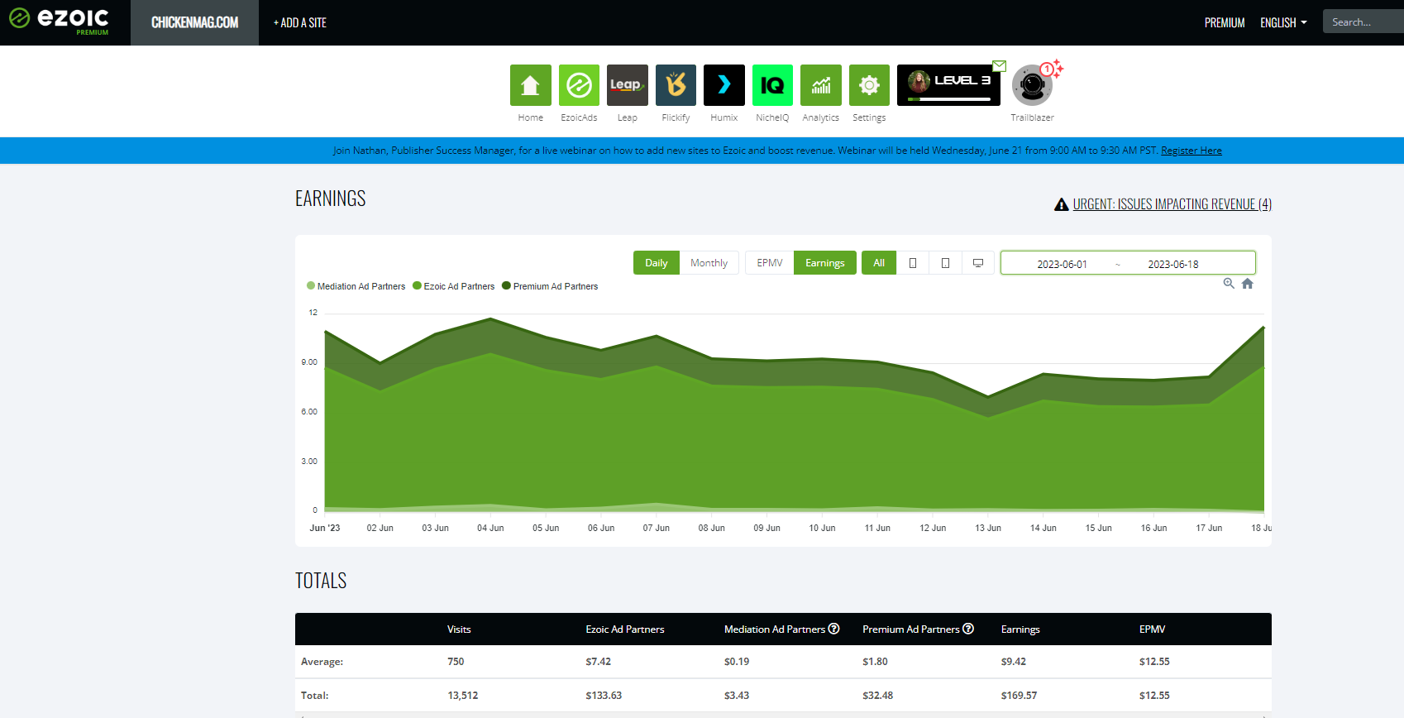Open Urgent Issues Impacting Revenue link
Screen dimensions: 1404x718
coord(1172,204)
